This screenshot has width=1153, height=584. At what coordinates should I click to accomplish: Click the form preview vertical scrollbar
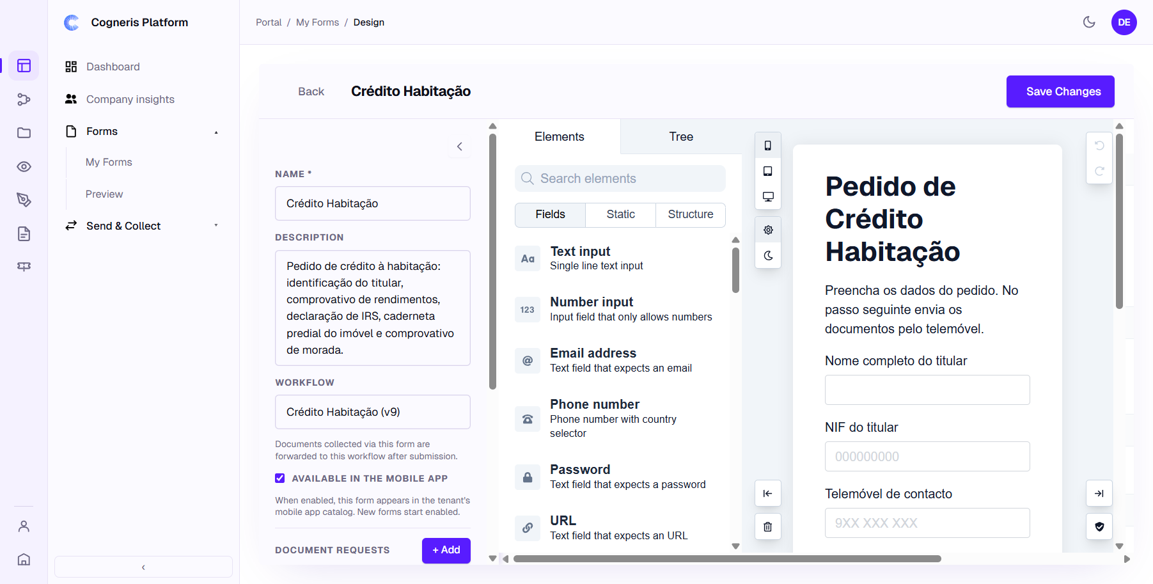[x=1119, y=221]
